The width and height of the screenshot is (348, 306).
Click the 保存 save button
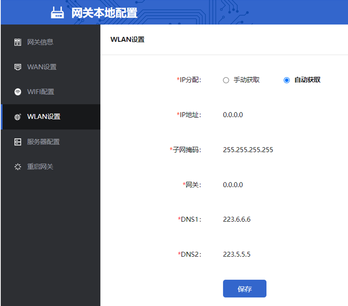(245, 288)
